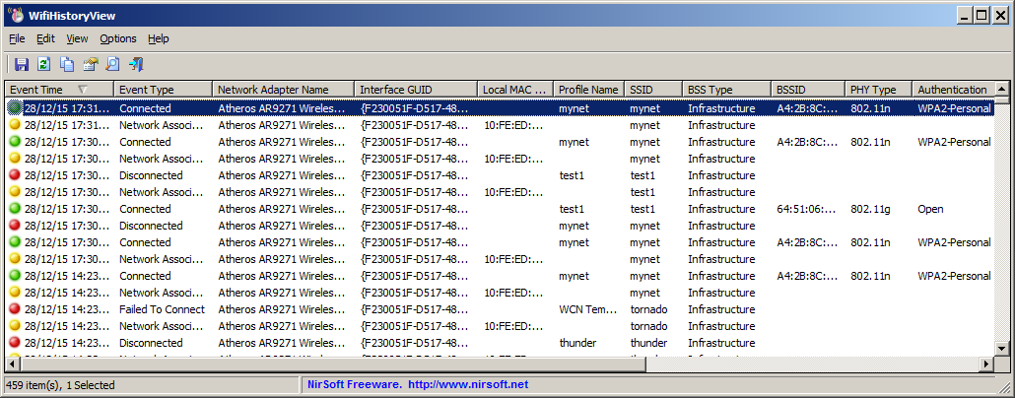This screenshot has height=398, width=1015.
Task: Click the horizontal scrollbar right arrow
Action: 986,365
